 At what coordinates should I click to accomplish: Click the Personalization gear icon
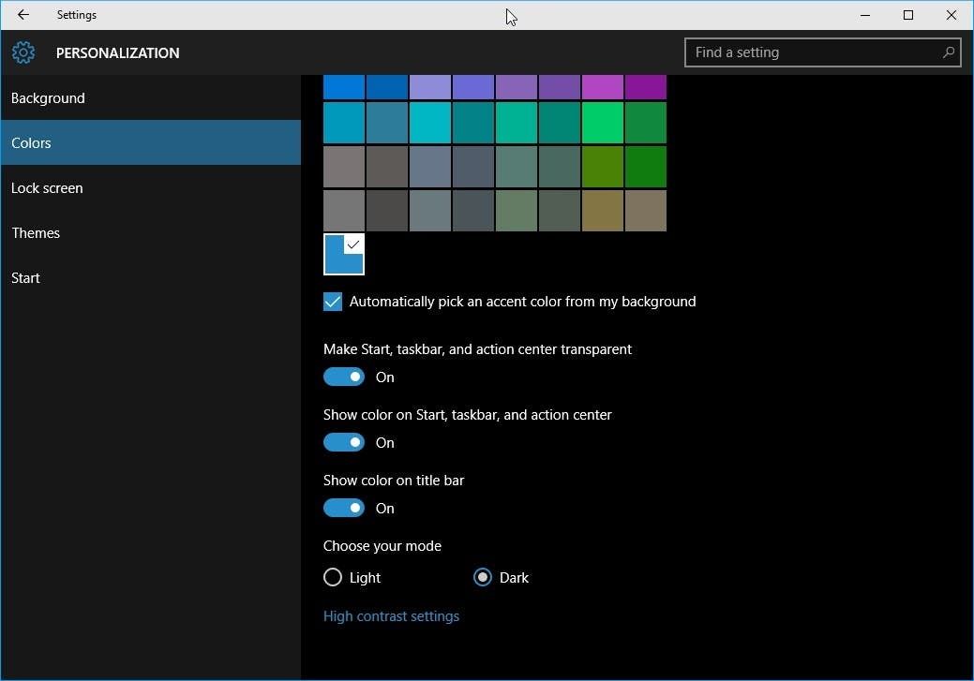23,52
